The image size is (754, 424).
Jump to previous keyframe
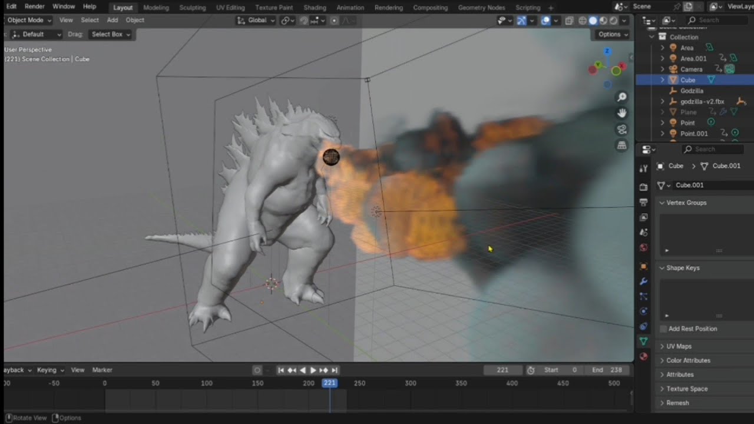(292, 370)
